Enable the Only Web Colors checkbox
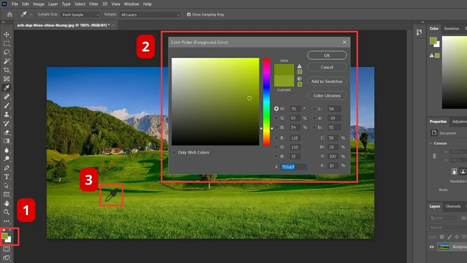Viewport: 467px width, 263px height. (174, 152)
